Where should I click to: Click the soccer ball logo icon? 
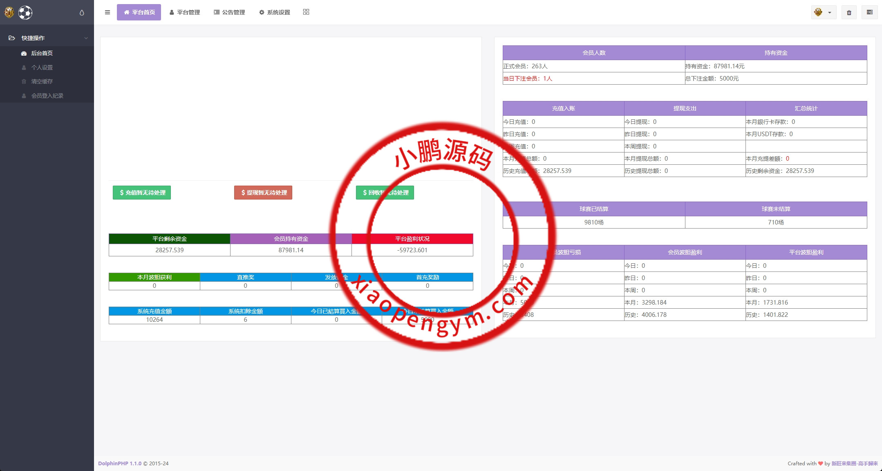pyautogui.click(x=25, y=13)
